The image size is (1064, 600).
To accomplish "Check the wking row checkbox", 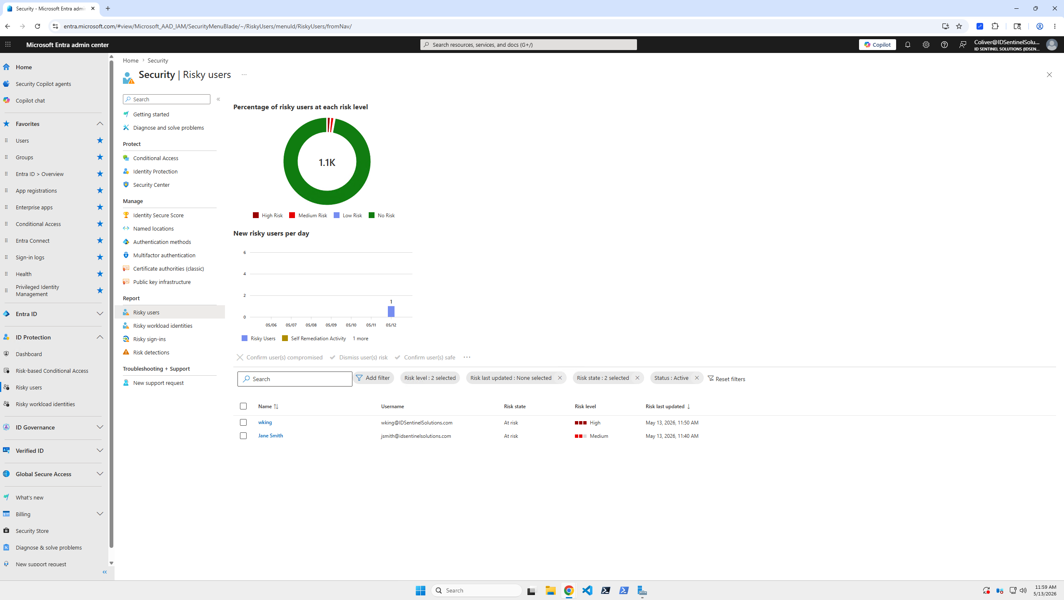I will [x=243, y=422].
